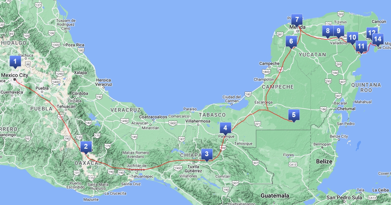Click stop marker 4 above Palenque
The width and height of the screenshot is (391, 205).
click(225, 128)
